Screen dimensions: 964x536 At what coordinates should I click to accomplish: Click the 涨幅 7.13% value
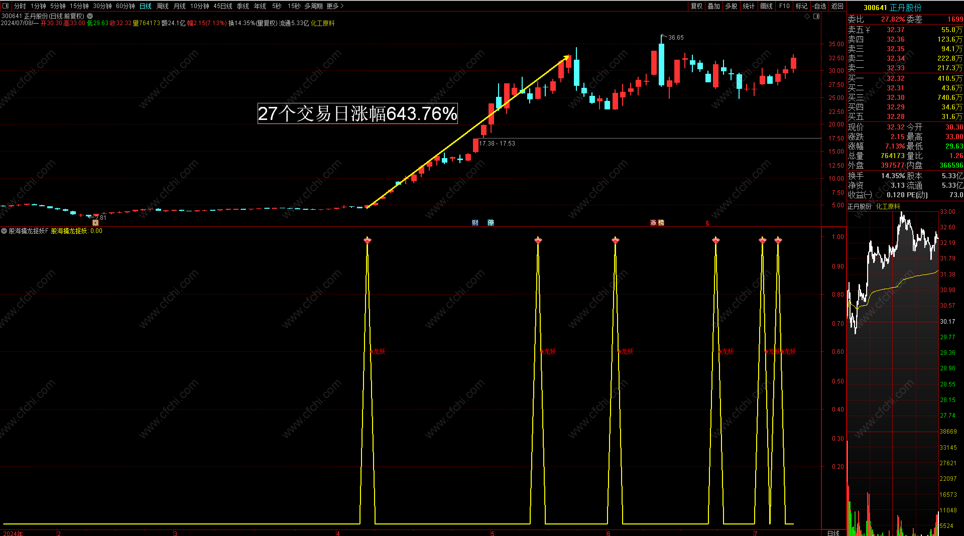click(x=895, y=146)
